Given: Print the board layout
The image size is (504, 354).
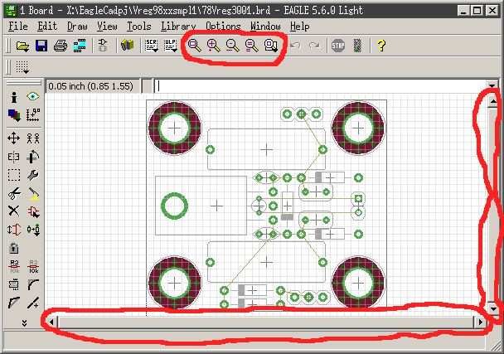Looking at the screenshot, I should pyautogui.click(x=61, y=46).
